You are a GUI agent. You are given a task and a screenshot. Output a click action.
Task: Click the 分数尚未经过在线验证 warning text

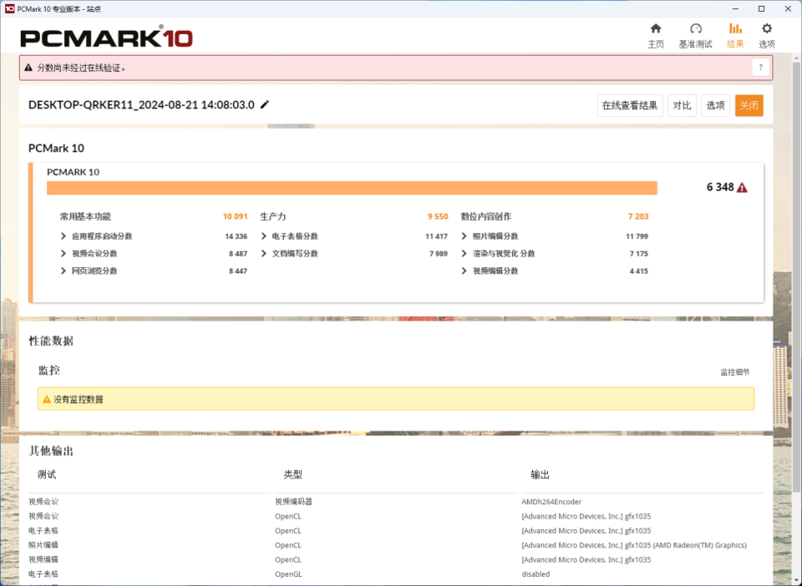pyautogui.click(x=81, y=68)
